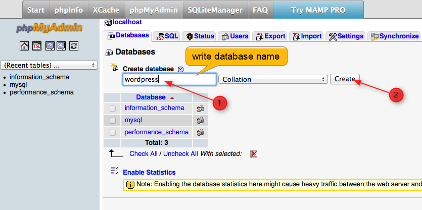Click the drop selected databases icon
Viewport: 422px width, 210px height.
pyautogui.click(x=254, y=154)
